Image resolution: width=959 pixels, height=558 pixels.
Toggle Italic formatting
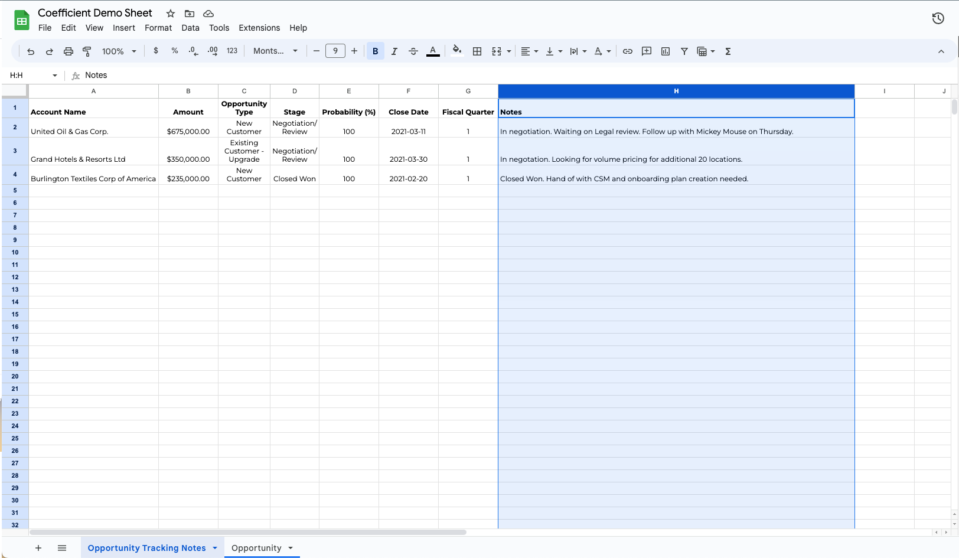pos(394,51)
